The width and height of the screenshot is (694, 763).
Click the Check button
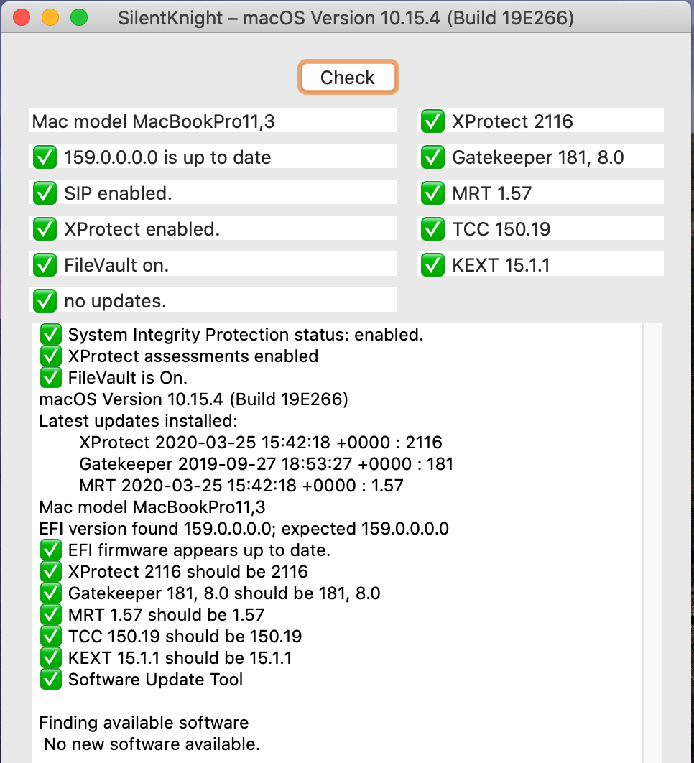click(x=348, y=78)
